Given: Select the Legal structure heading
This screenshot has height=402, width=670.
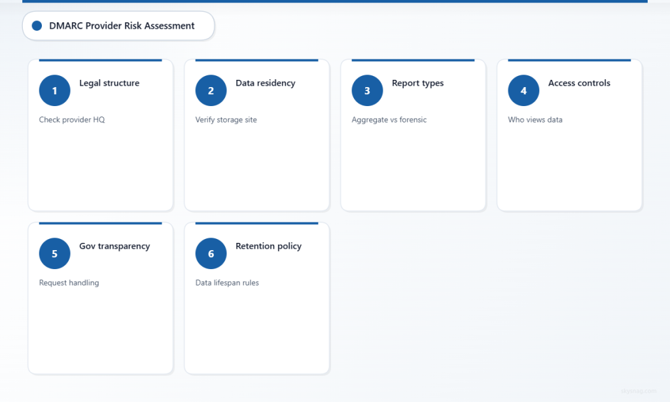Looking at the screenshot, I should click(x=109, y=83).
